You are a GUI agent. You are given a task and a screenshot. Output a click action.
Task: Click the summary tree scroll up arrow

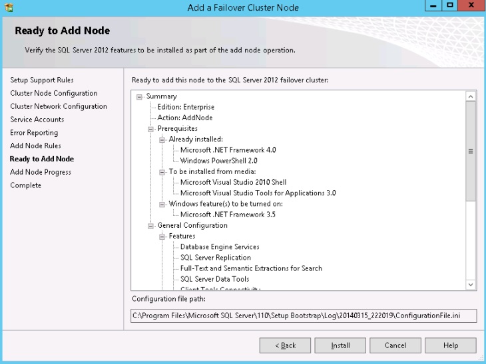click(471, 96)
